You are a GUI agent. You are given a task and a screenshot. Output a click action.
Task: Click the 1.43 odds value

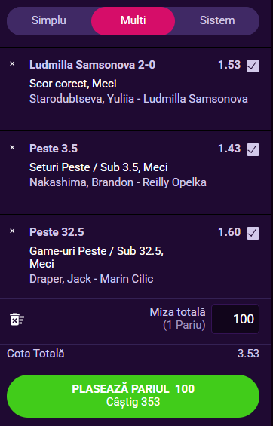[229, 149]
